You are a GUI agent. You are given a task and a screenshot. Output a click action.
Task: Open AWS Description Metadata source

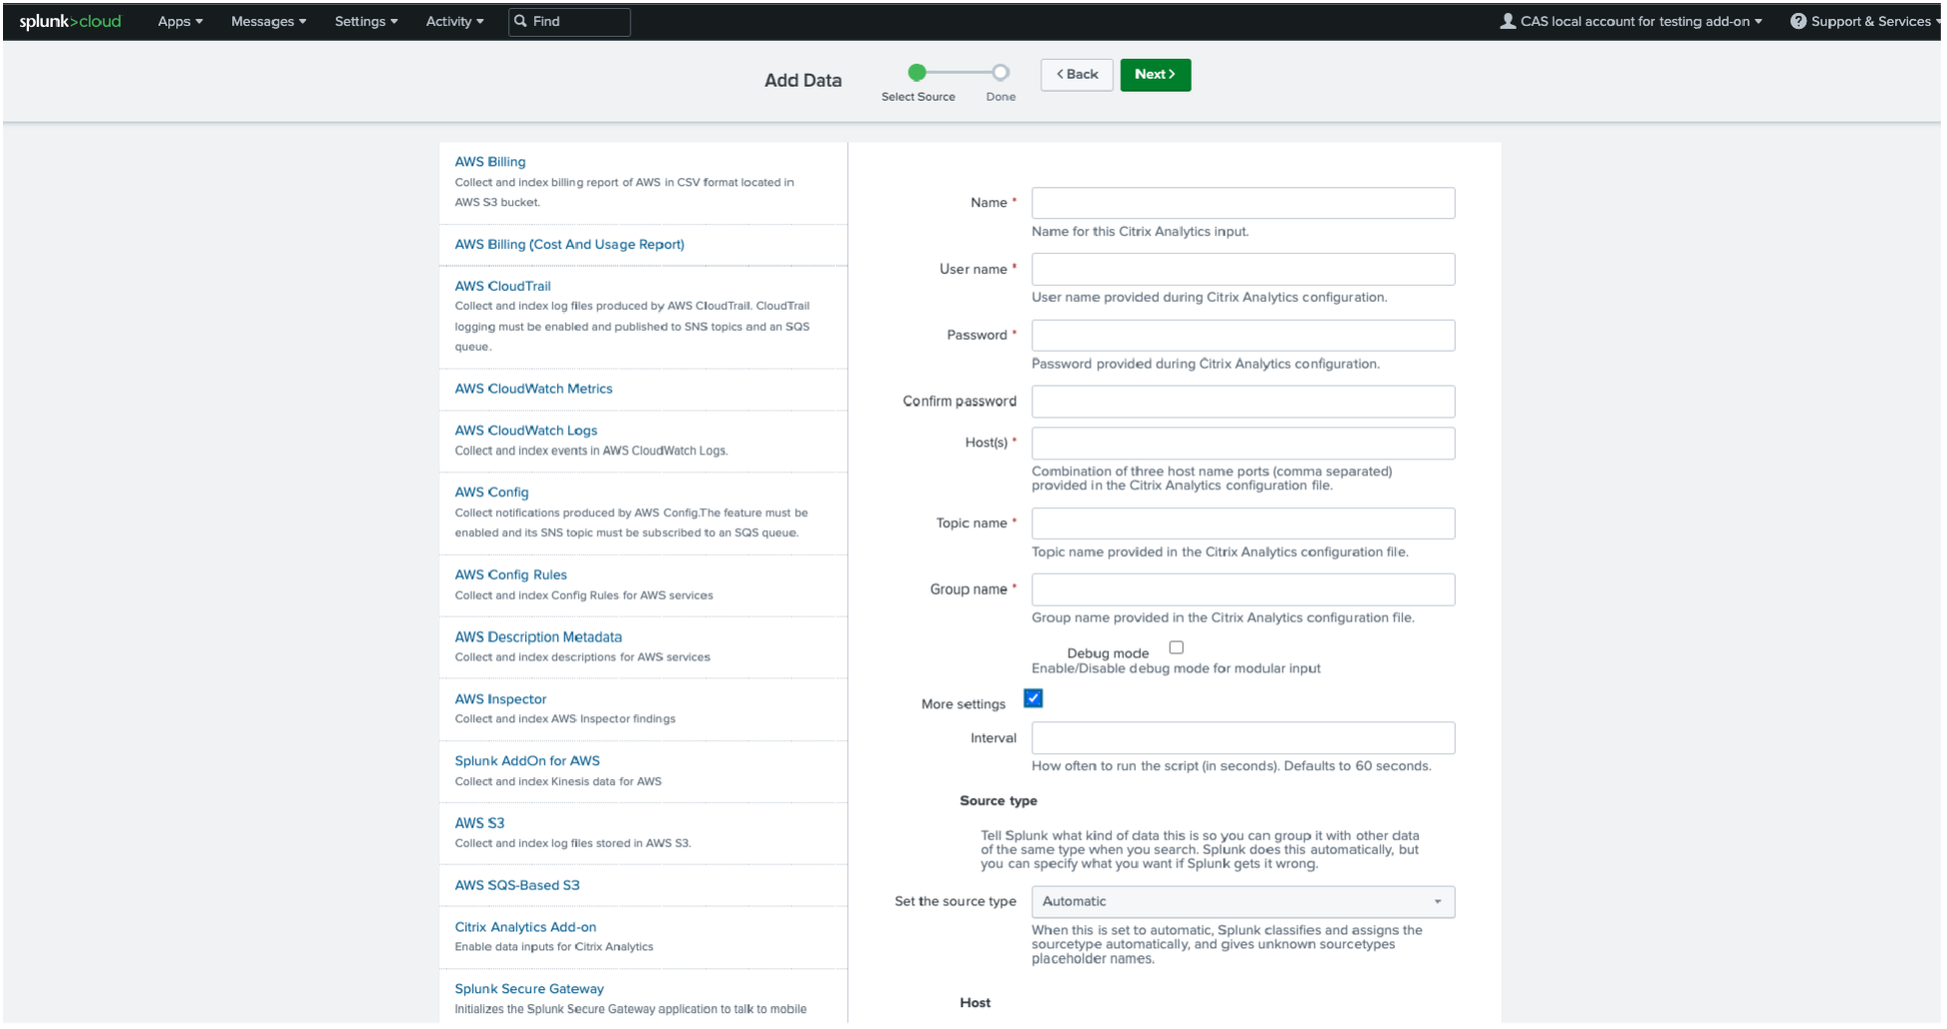(x=538, y=637)
